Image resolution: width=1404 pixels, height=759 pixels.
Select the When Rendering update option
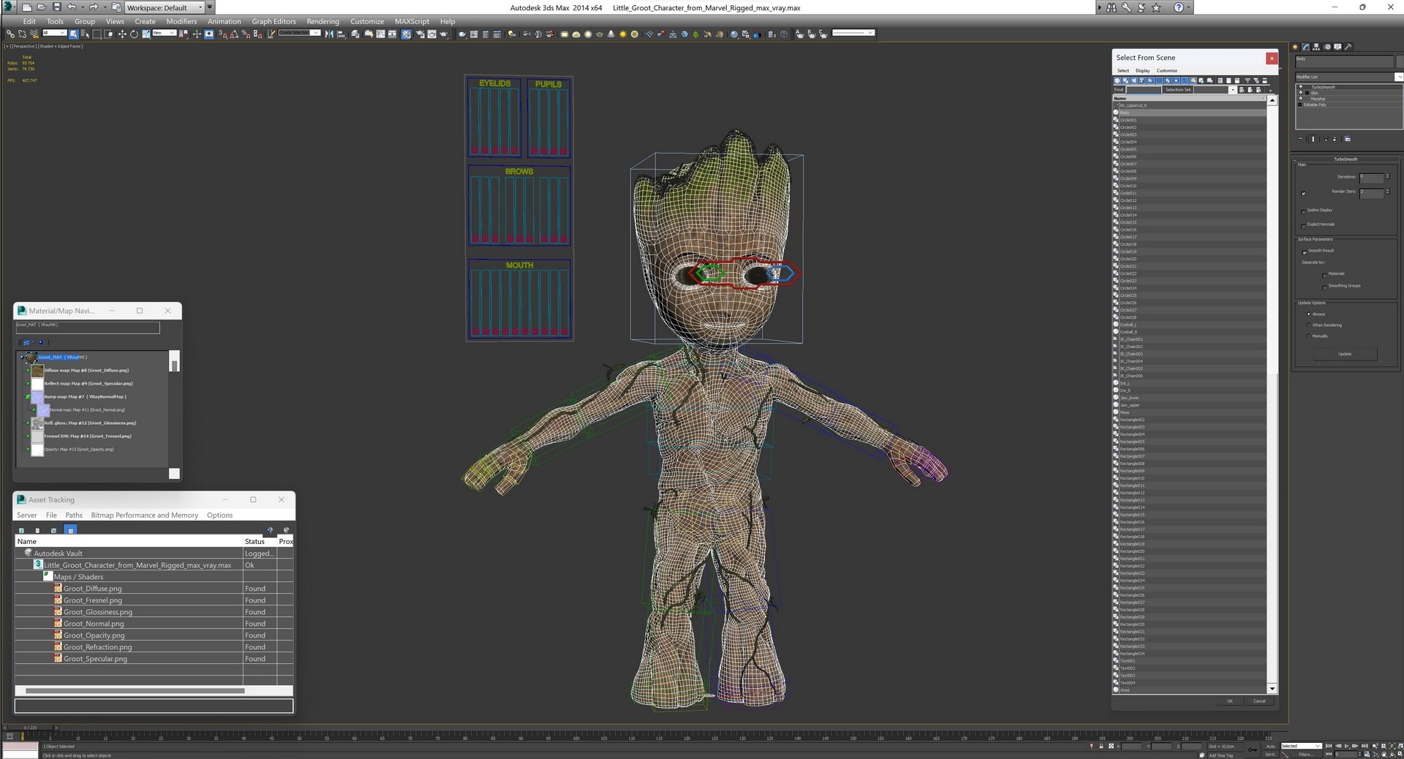[1308, 325]
